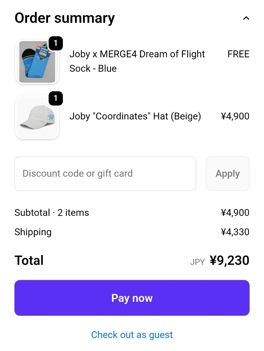Image resolution: width=264 pixels, height=351 pixels.
Task: Select the Joby "Coordinates" Hat (Beige) title
Action: pyautogui.click(x=135, y=116)
